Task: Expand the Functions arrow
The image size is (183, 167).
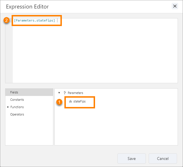Action: coord(8,107)
